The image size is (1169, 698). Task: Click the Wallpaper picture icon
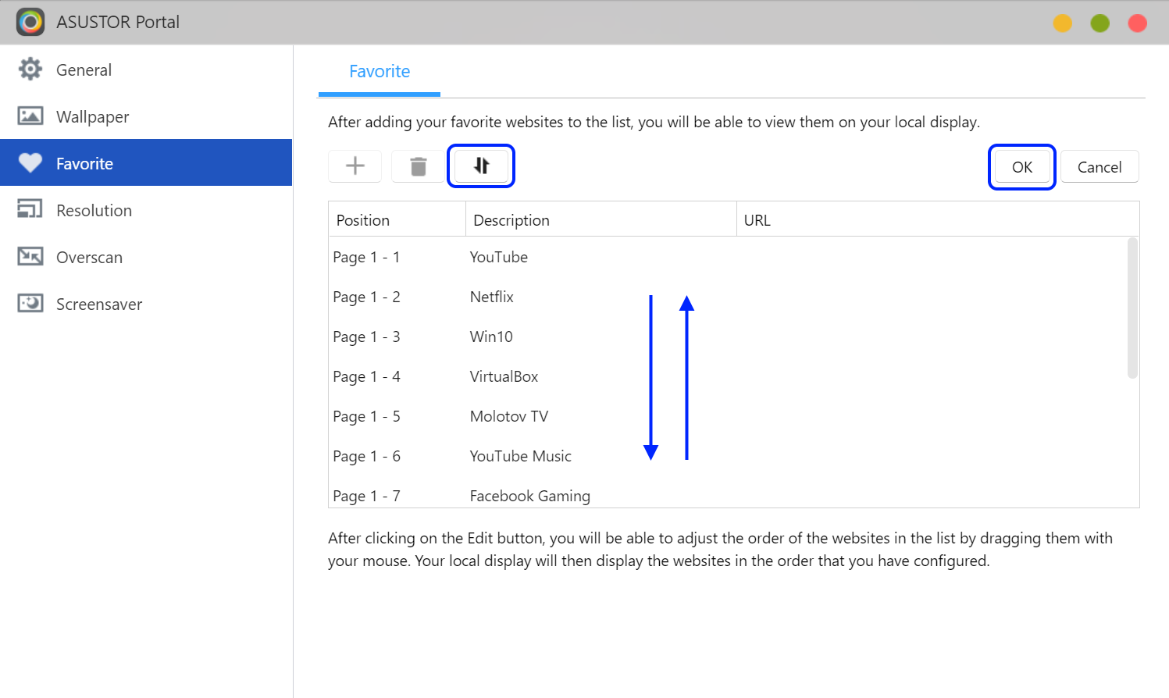[30, 116]
